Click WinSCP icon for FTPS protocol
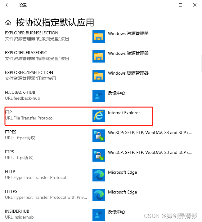This screenshot has width=202, height=222. pos(99,155)
